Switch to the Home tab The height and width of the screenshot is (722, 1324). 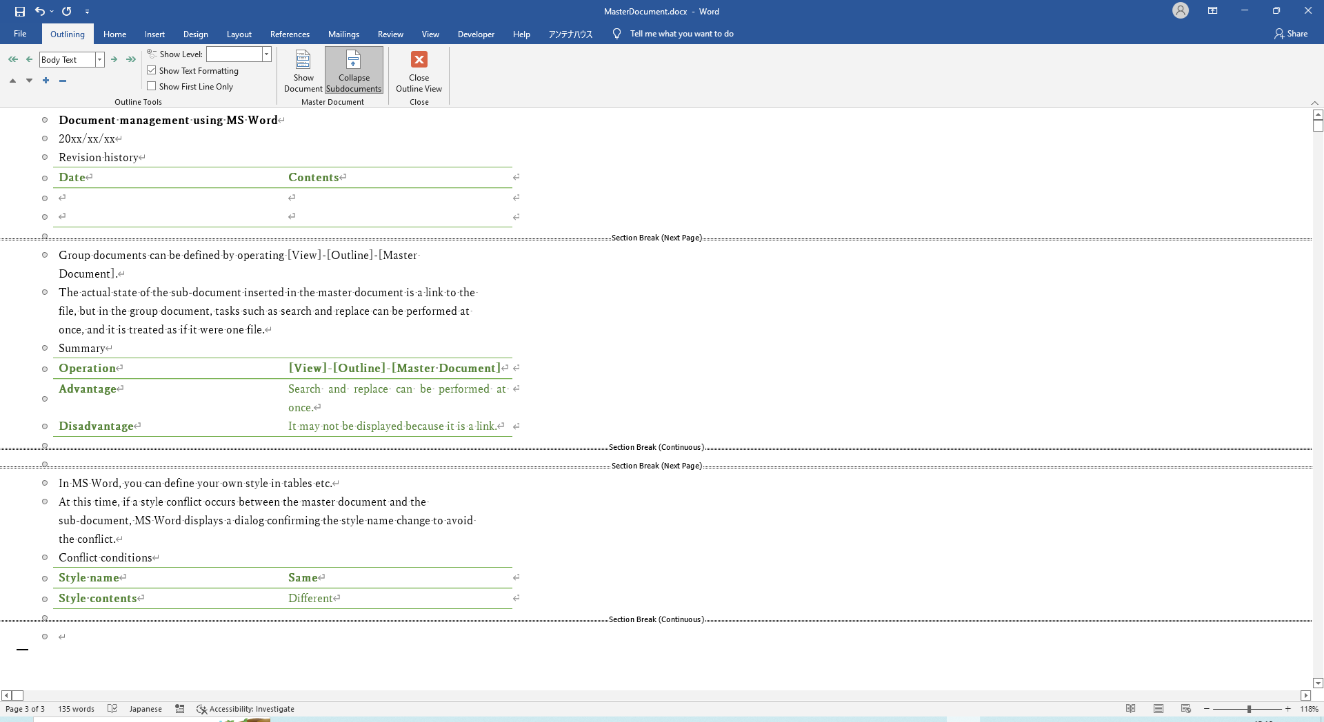point(114,34)
